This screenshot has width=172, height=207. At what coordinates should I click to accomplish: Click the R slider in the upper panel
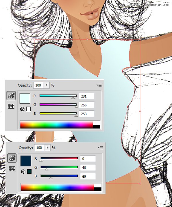point(58,96)
